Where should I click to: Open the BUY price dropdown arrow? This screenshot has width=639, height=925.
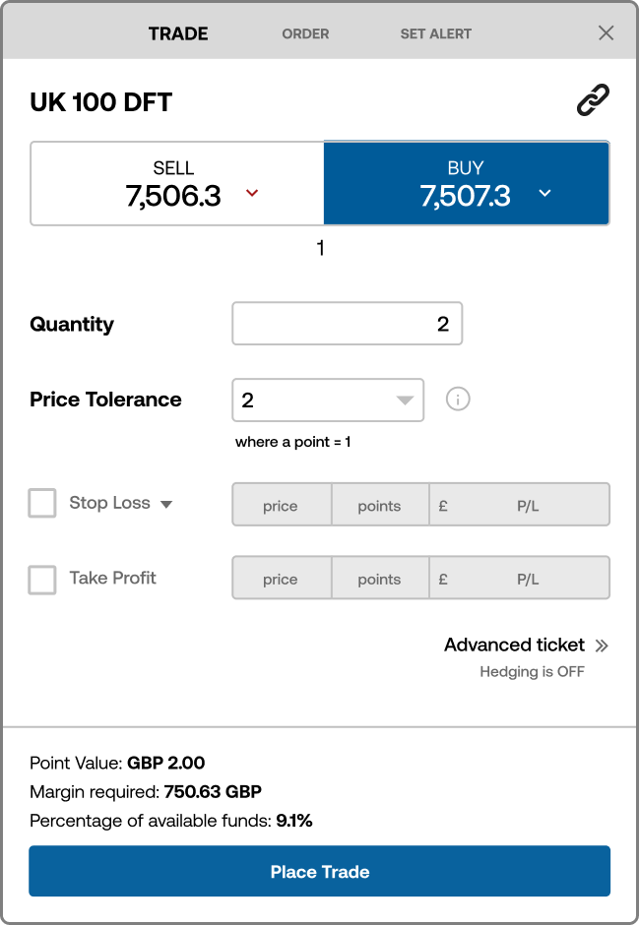click(544, 194)
